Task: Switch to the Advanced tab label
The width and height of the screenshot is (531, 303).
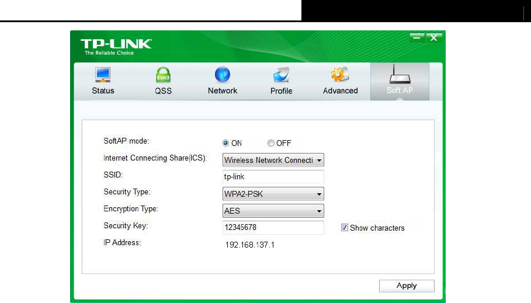Action: coord(341,90)
